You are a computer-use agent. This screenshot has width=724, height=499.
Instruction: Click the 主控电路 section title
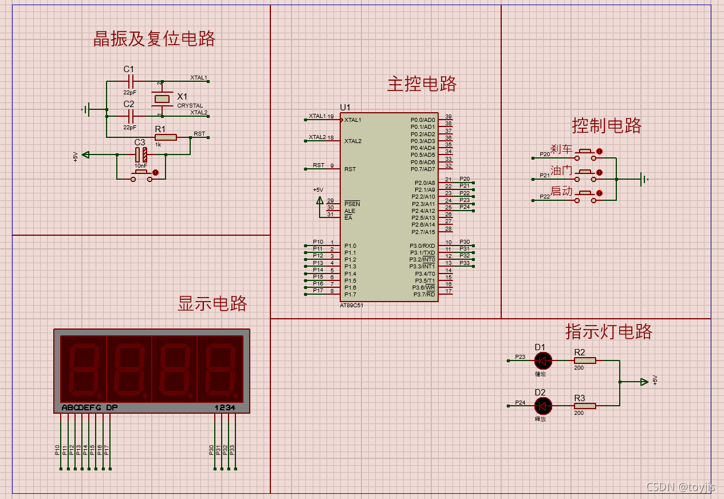coord(423,84)
